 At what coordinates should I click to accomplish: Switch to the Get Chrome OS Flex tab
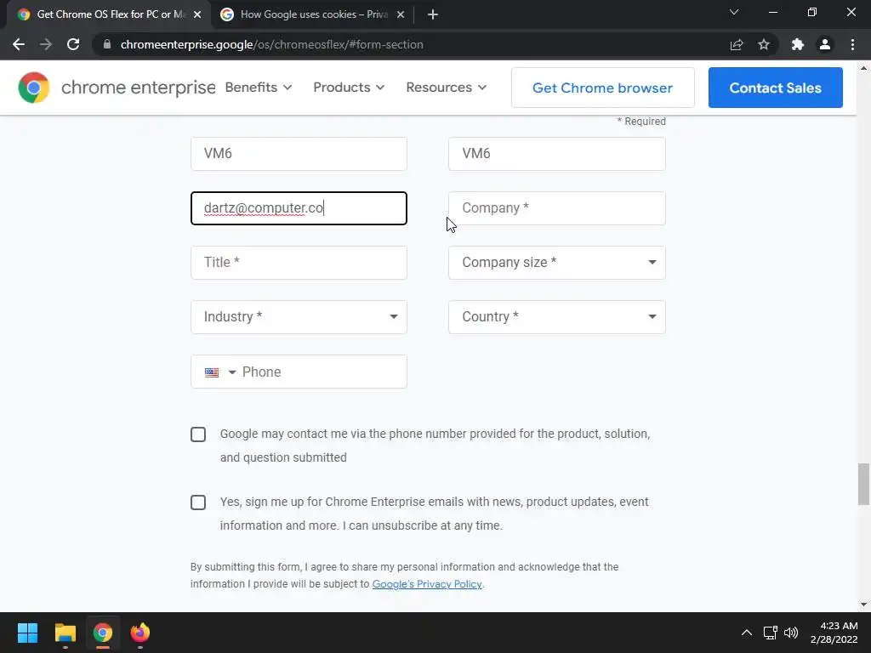[x=110, y=14]
